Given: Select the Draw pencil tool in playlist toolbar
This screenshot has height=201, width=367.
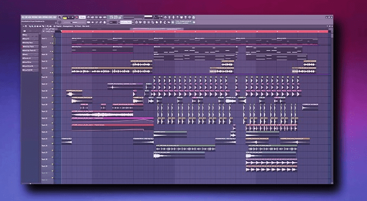Looking at the screenshot, I should 30,26.
